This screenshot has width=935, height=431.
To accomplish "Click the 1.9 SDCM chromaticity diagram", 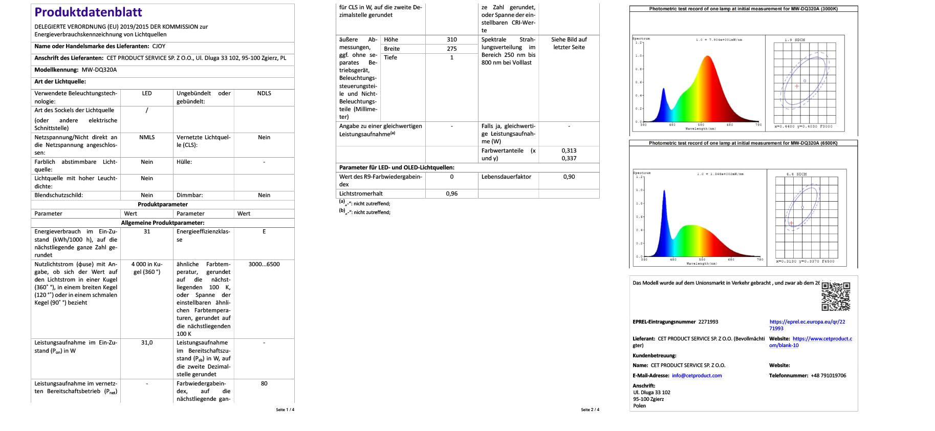I will (x=804, y=84).
